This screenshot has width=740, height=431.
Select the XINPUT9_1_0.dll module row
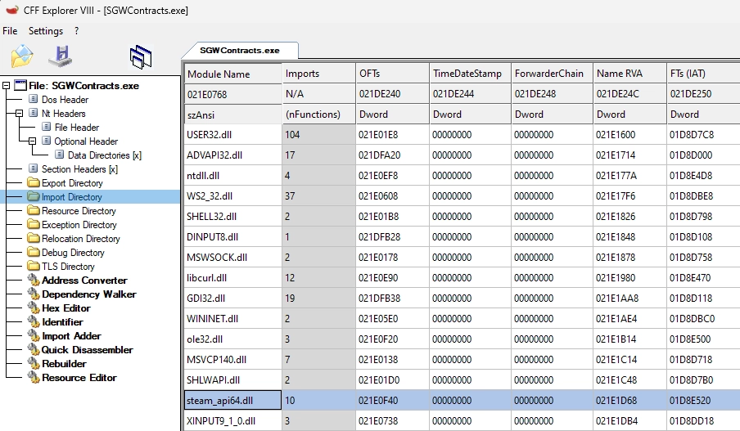[462, 420]
